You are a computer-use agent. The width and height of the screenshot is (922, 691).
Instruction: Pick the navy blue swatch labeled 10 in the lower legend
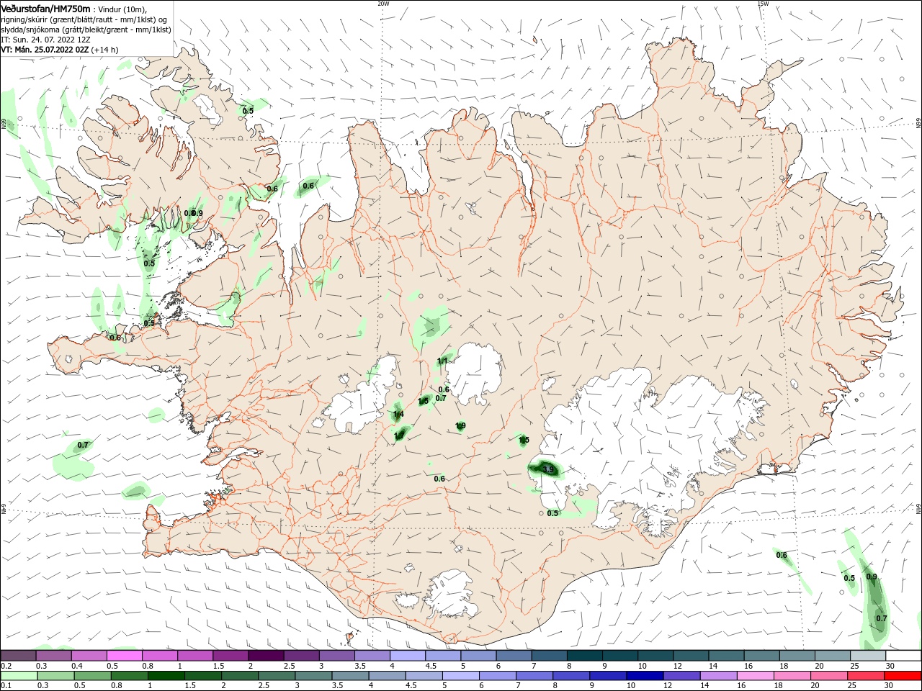645,676
